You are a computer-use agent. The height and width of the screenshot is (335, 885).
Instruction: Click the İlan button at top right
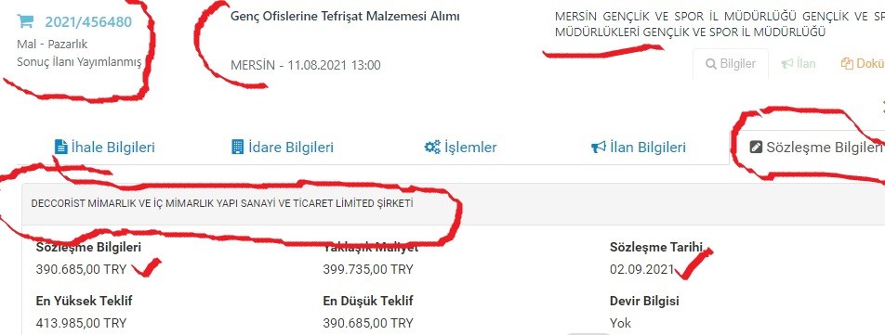click(799, 64)
